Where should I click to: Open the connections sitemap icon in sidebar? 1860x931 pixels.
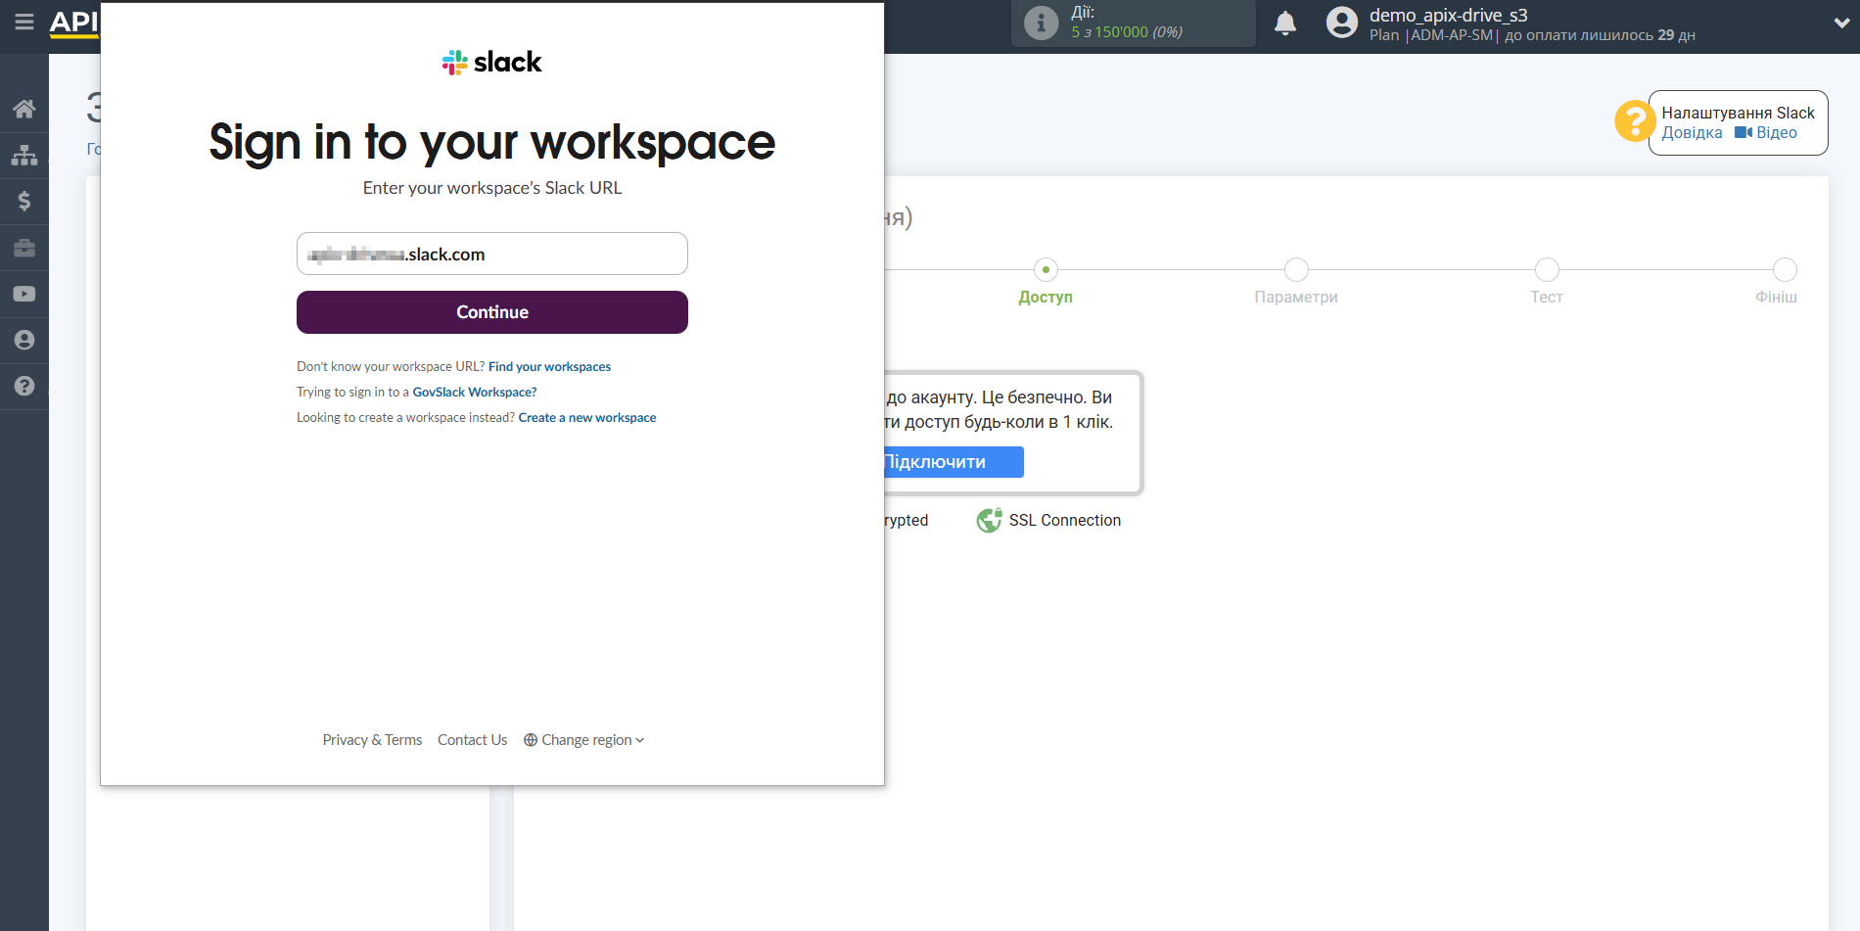pos(24,155)
